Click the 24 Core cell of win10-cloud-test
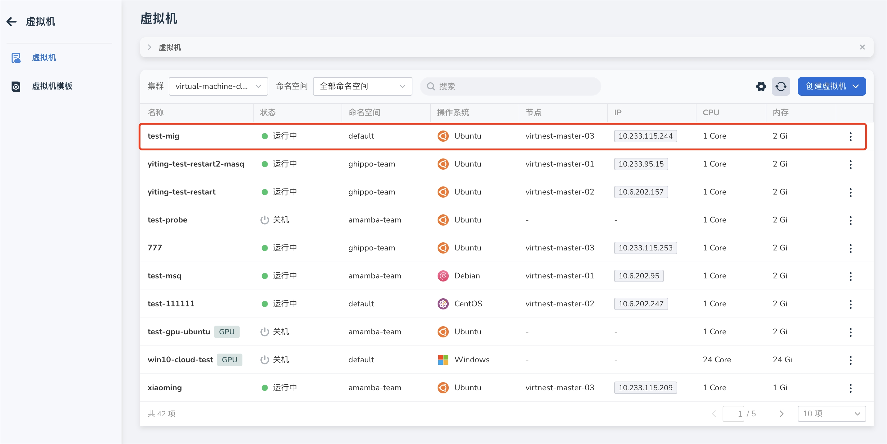Screen dimensions: 887x444 click(717, 360)
